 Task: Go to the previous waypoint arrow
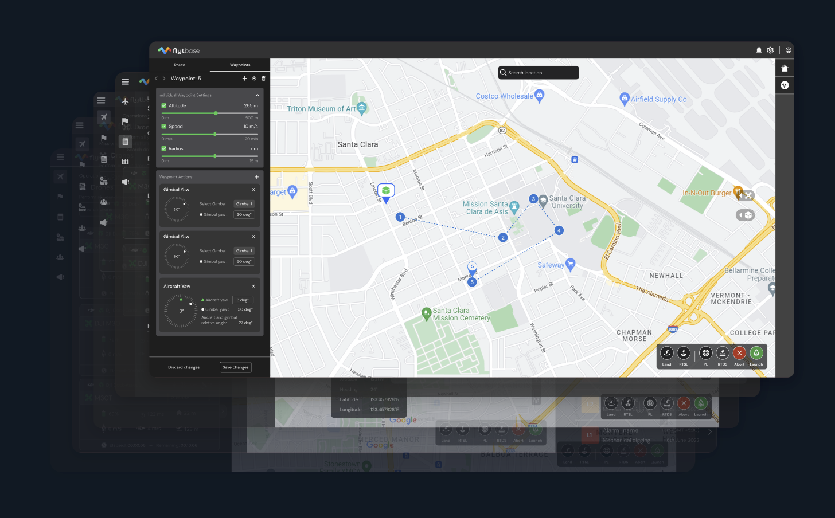point(156,79)
